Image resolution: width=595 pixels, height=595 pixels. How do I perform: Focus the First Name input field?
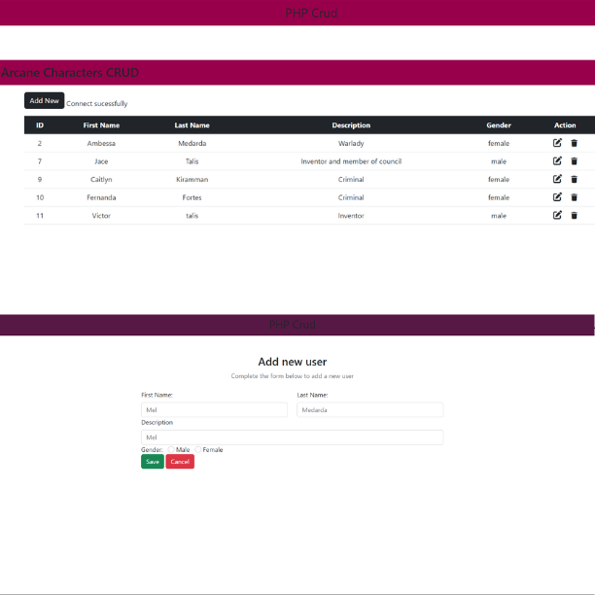[214, 410]
